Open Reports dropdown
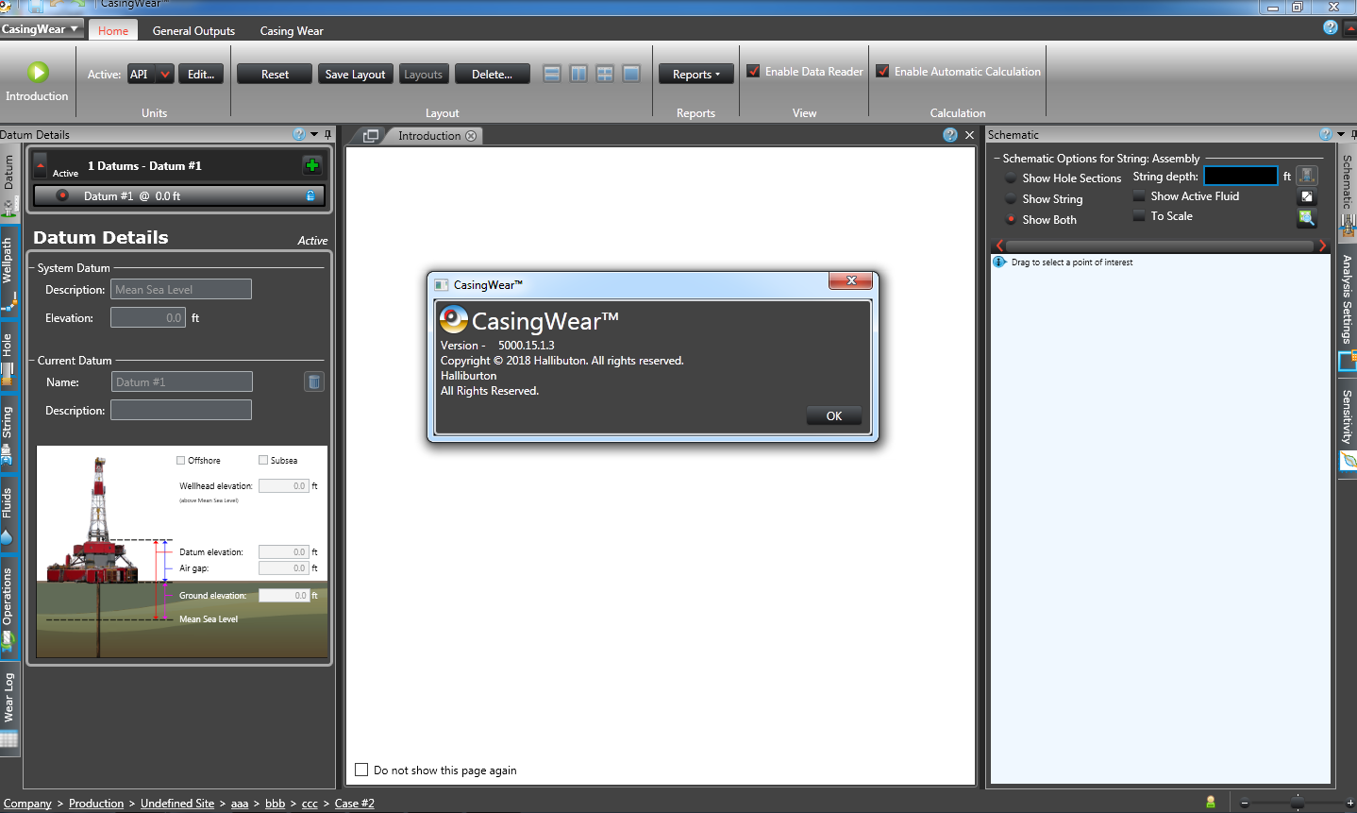 tap(696, 75)
